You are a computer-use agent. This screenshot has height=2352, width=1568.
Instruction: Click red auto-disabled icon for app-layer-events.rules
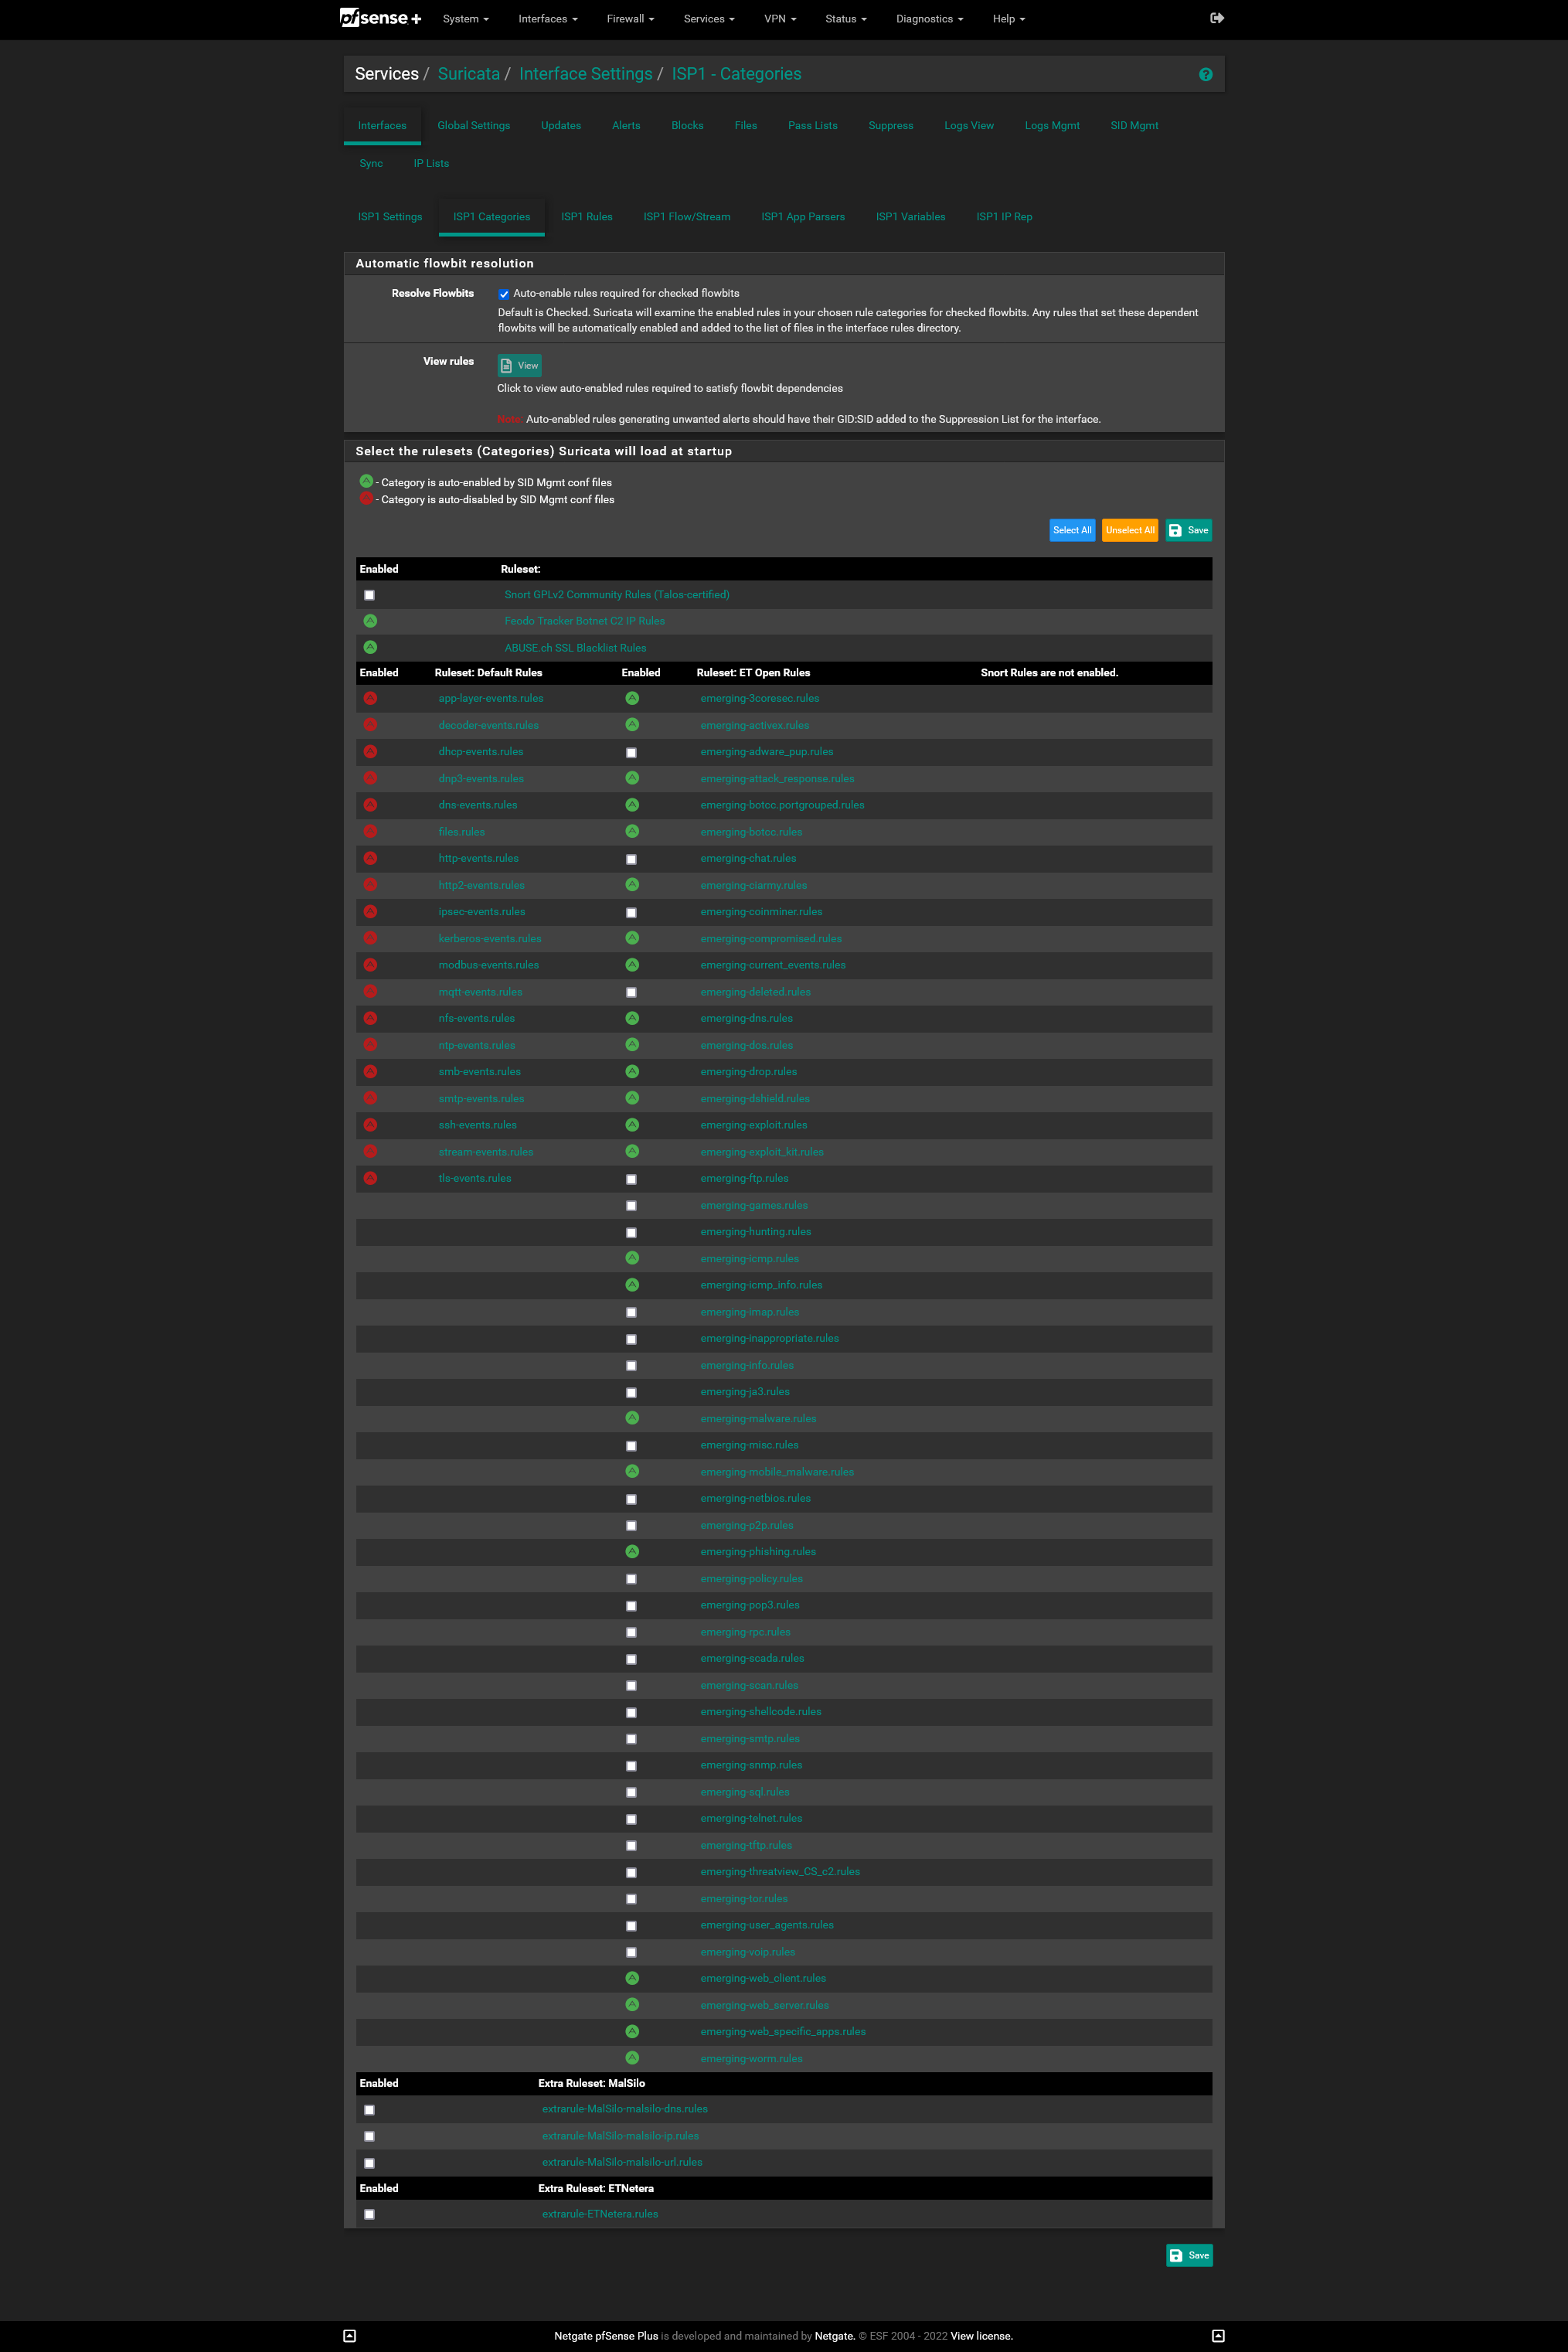tap(370, 698)
